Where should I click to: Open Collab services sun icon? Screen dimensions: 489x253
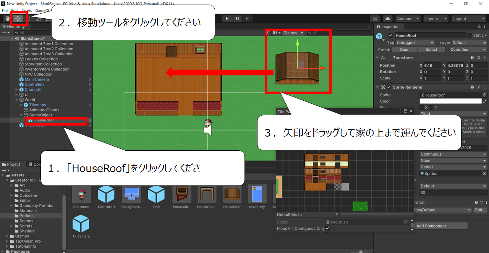pyautogui.click(x=375, y=18)
